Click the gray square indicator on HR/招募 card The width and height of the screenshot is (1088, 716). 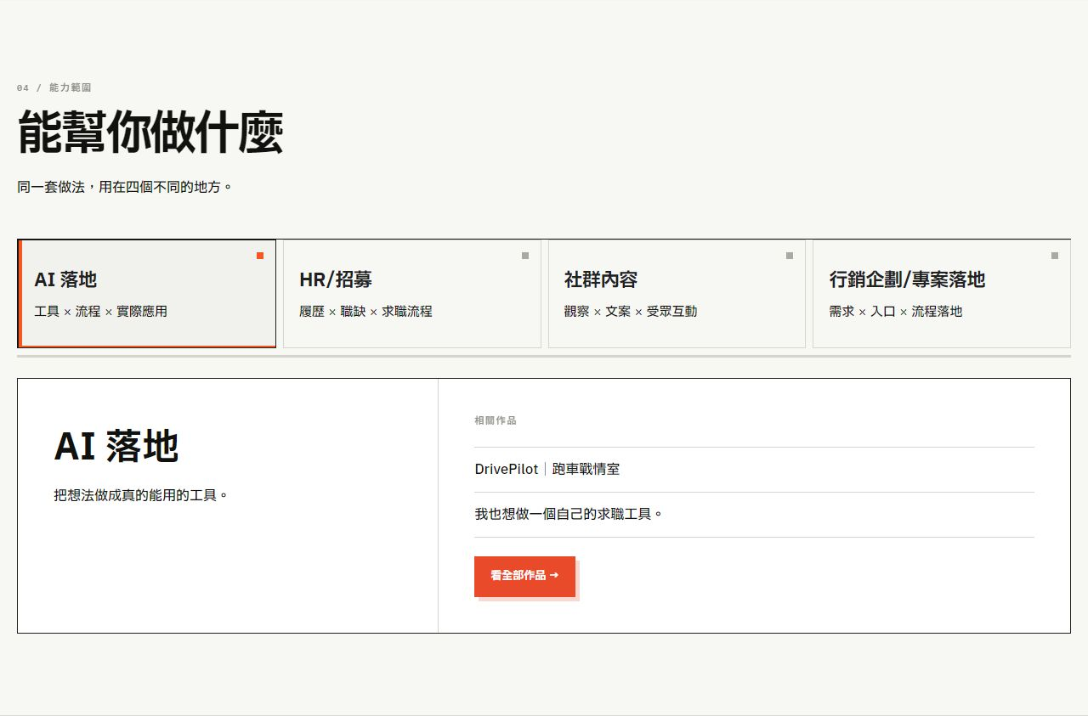coord(525,256)
